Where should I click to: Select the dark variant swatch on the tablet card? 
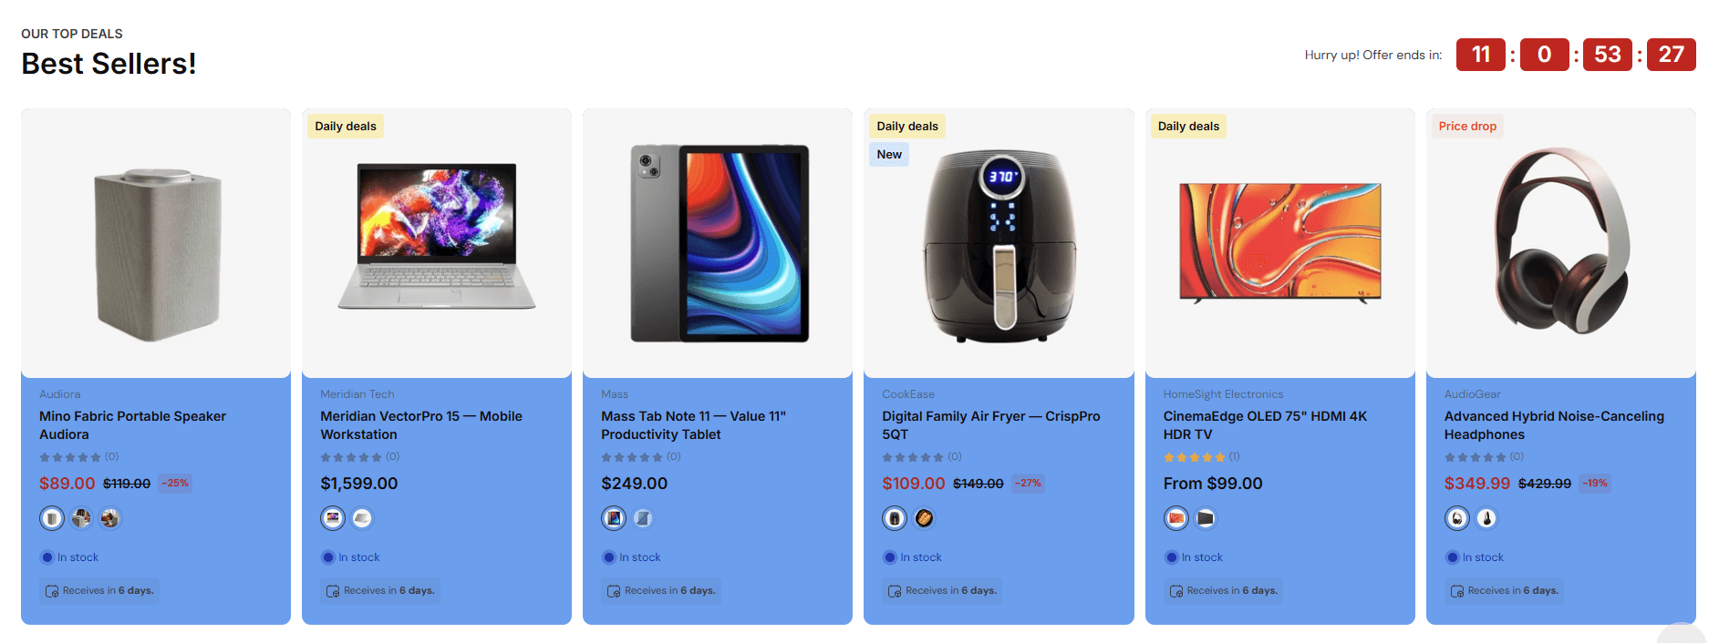coord(643,518)
